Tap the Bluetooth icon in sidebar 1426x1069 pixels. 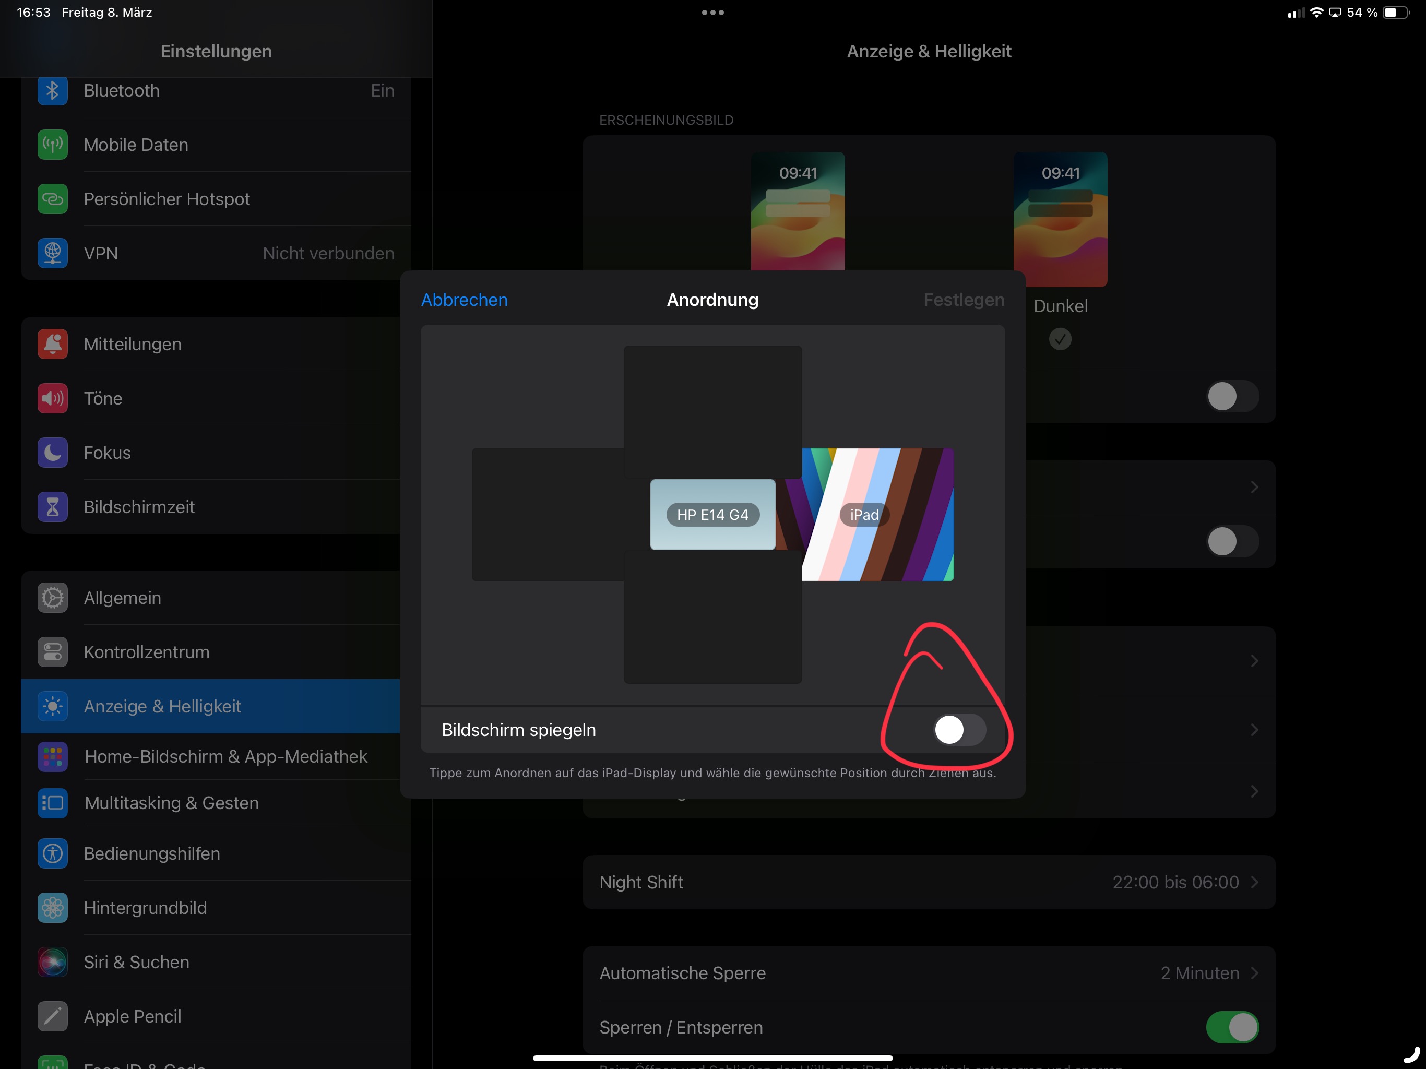click(x=52, y=91)
